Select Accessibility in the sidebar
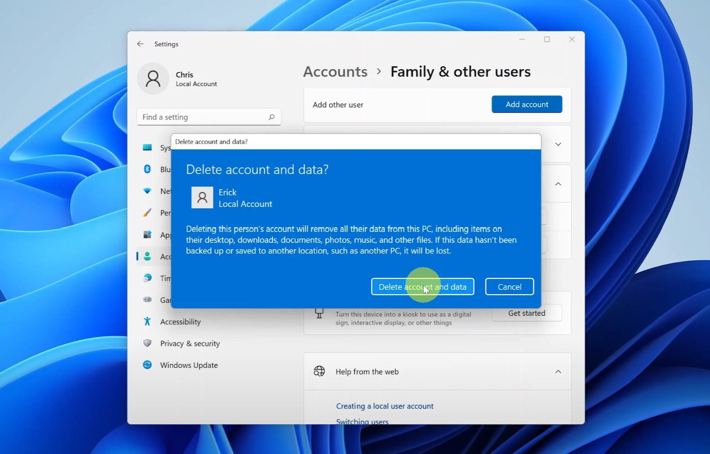This screenshot has height=454, width=710. 180,322
